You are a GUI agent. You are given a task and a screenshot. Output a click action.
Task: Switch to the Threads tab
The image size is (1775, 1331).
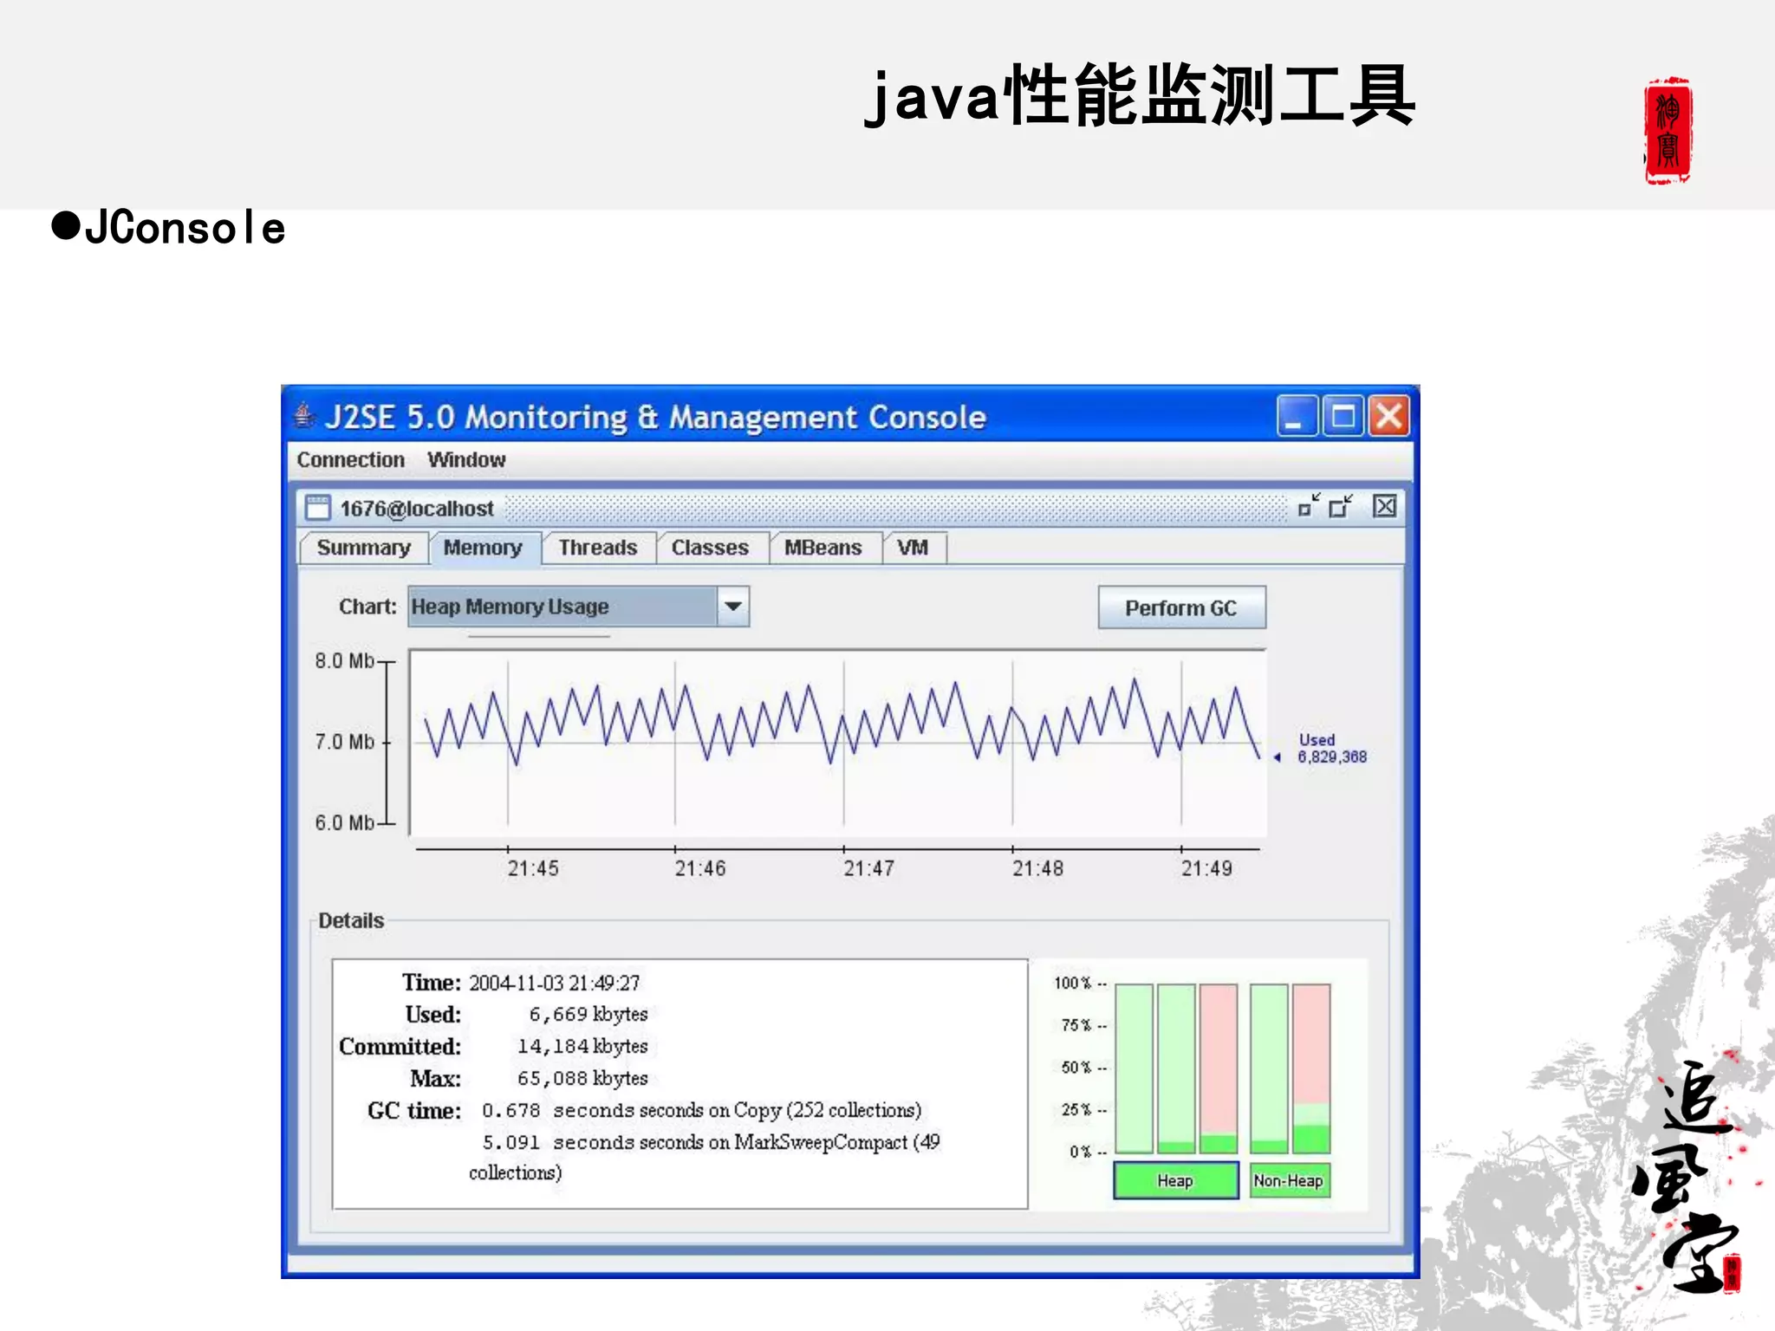click(x=598, y=548)
